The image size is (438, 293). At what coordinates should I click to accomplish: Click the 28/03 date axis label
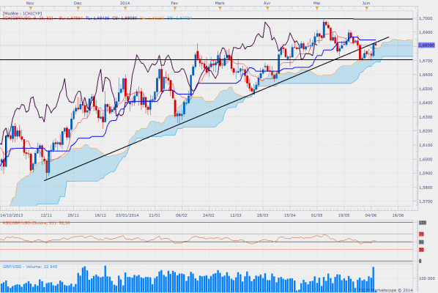262,215
